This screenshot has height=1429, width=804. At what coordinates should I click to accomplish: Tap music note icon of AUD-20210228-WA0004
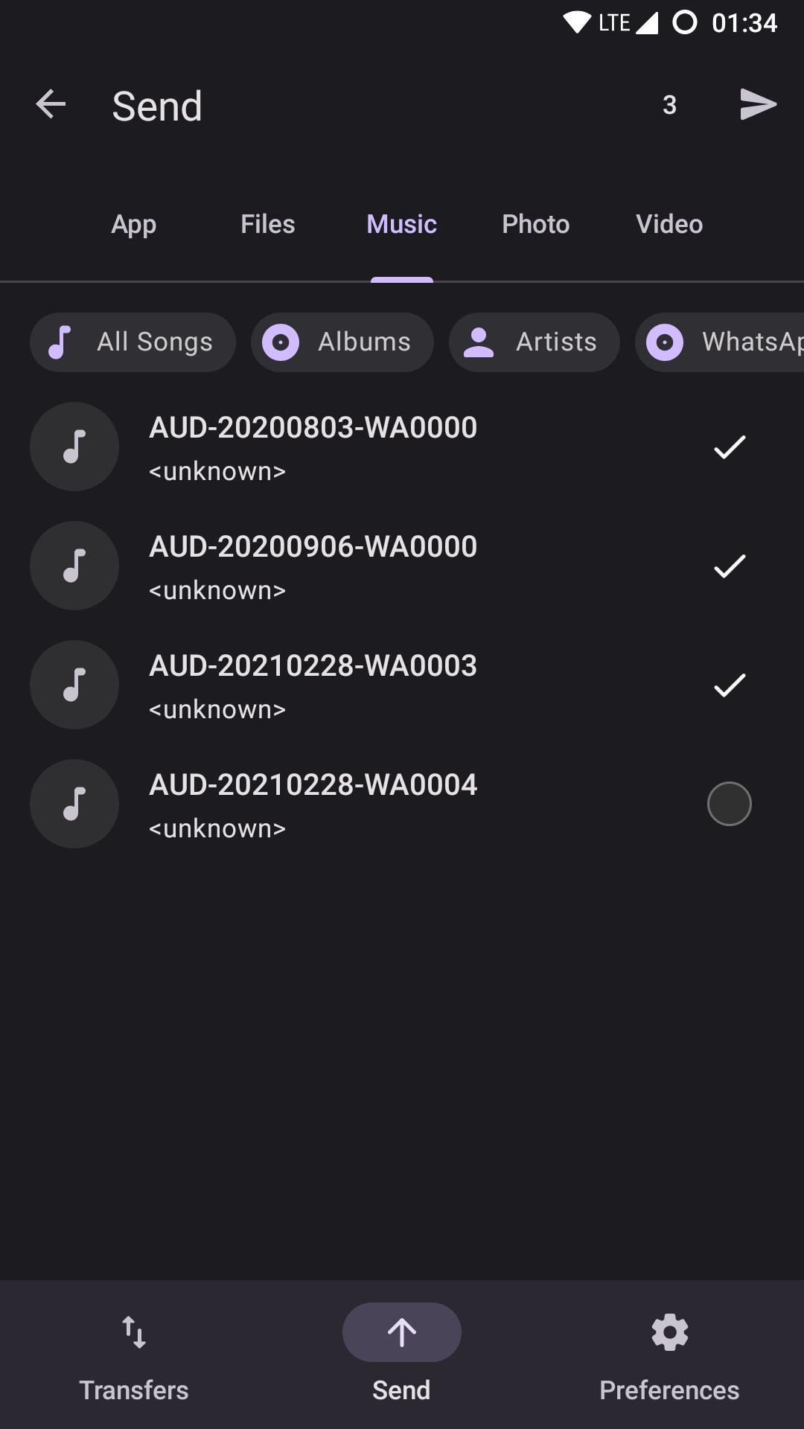[x=74, y=804]
